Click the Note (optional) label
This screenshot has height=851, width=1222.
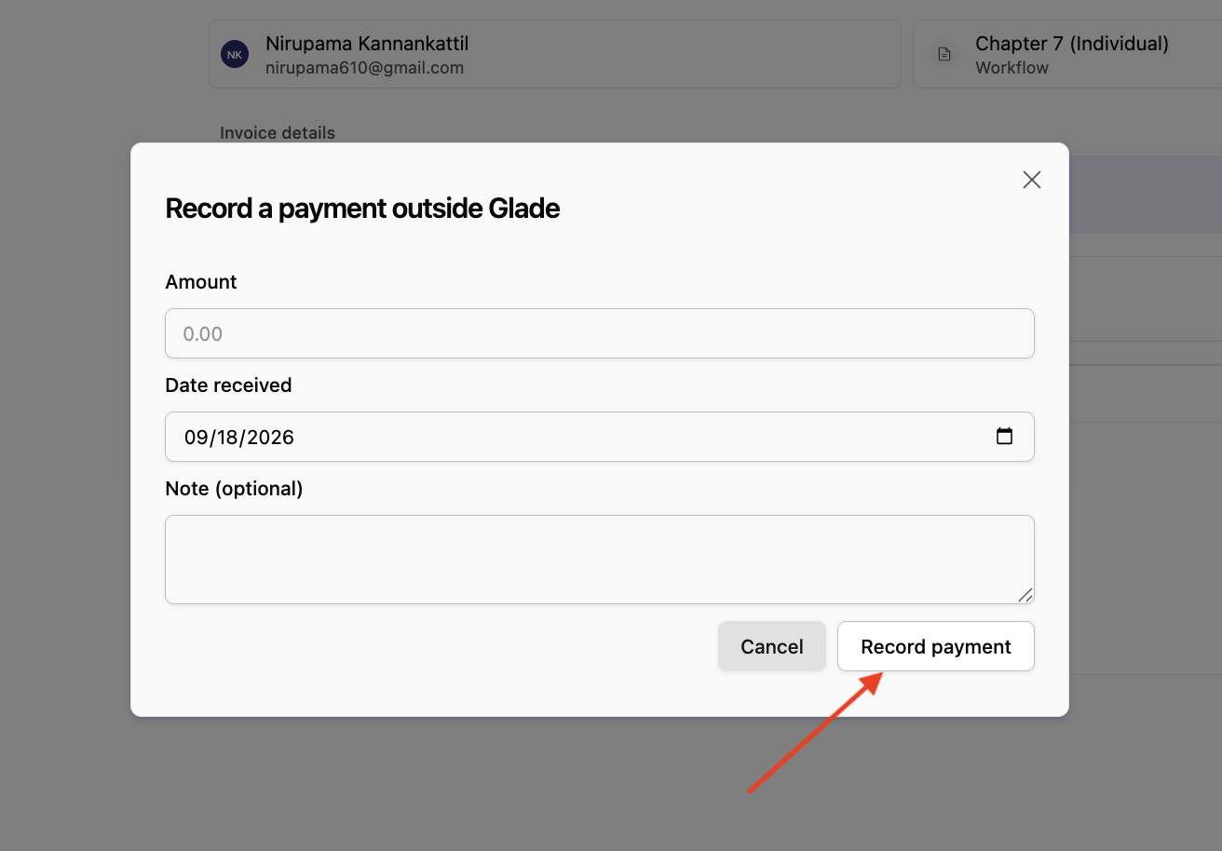point(234,489)
